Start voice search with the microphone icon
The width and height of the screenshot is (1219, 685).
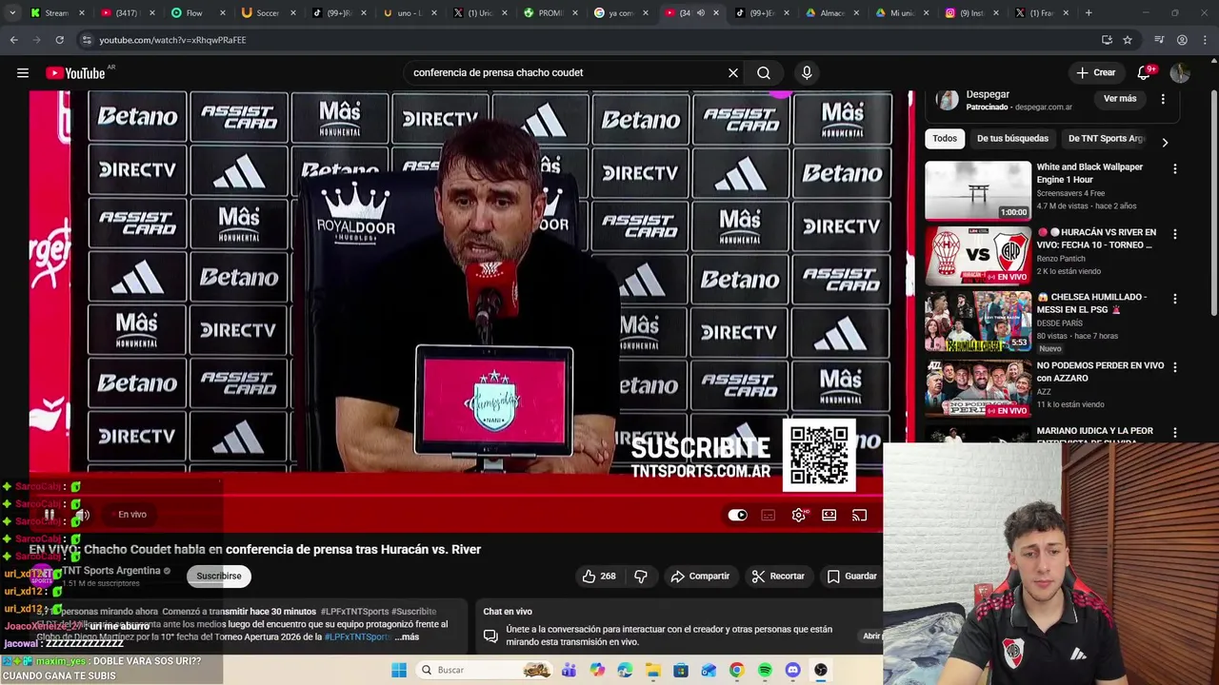point(807,72)
